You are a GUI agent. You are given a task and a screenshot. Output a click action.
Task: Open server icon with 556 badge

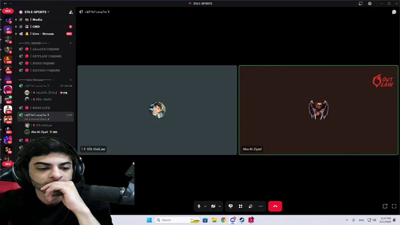pos(8,119)
